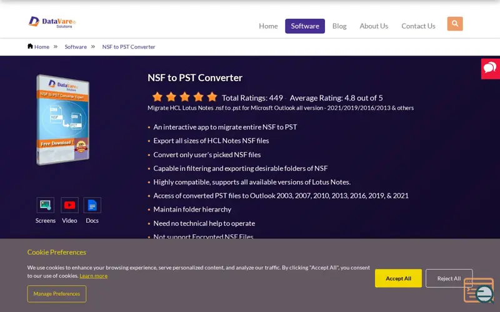This screenshot has width=500, height=312.
Task: Click the Screens label under gallery icon
Action: click(45, 220)
